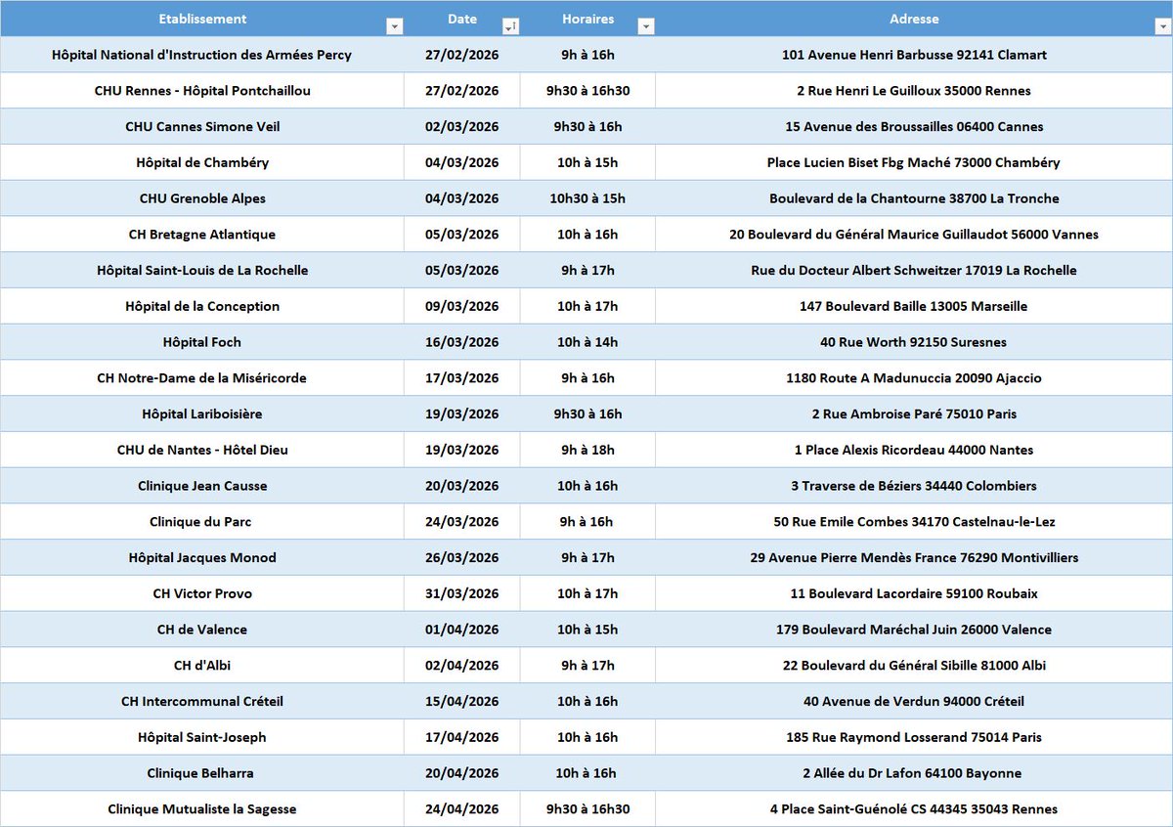This screenshot has width=1173, height=827.
Task: Select hours cell 9h à 18h
Action: pos(587,450)
